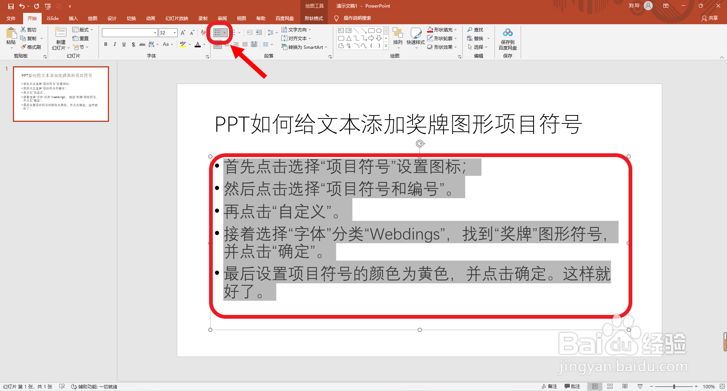
Task: Open Text Direction (文字方向) dropdown
Action: coord(296,30)
